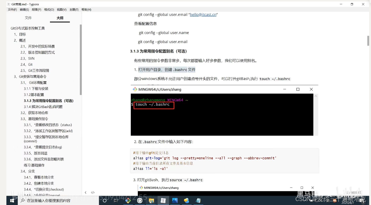The image size is (371, 205).
Task: Collapse sidebar using the < arrow icon
Action: pyautogui.click(x=86, y=192)
